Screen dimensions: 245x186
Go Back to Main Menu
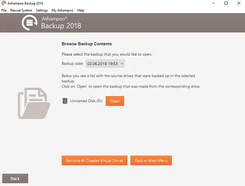pyautogui.click(x=151, y=161)
